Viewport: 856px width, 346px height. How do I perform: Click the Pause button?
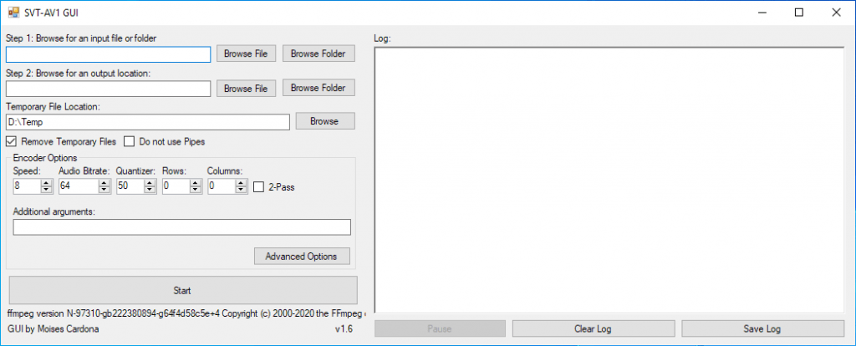coord(440,328)
